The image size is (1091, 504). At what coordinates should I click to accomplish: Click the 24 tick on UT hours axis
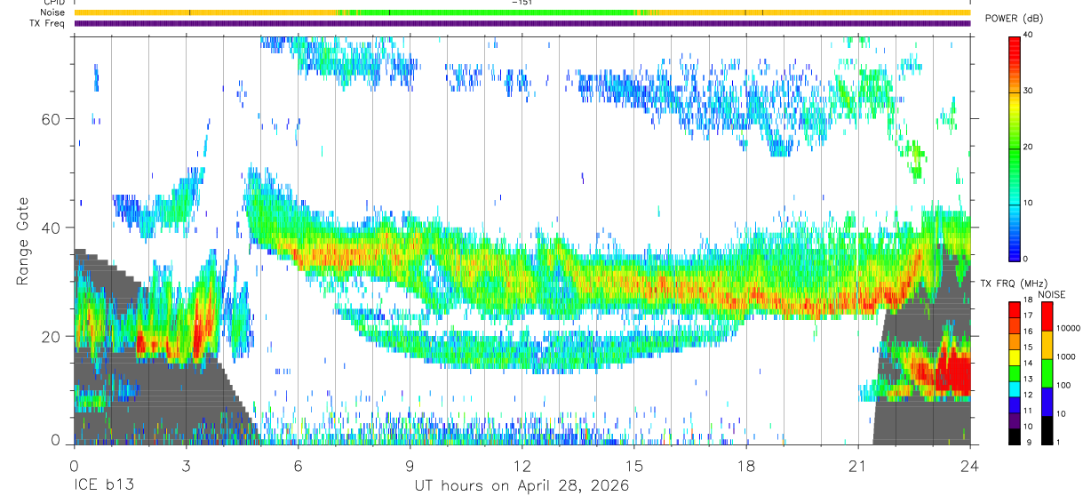point(970,466)
